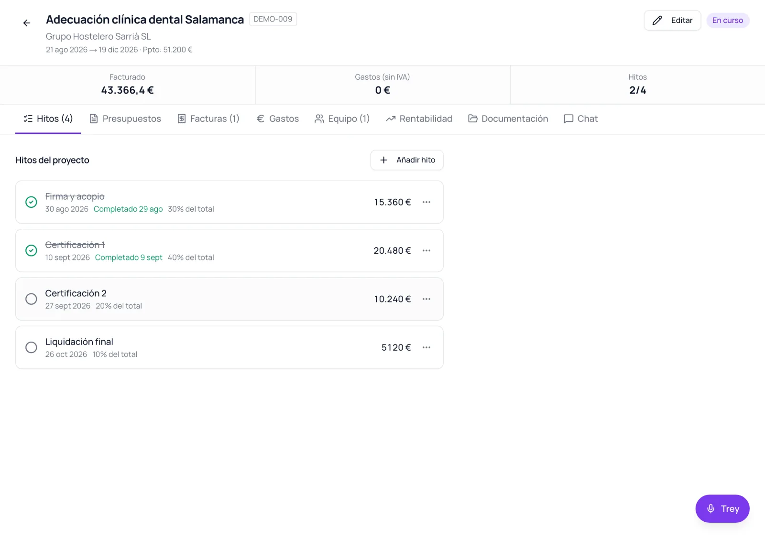The width and height of the screenshot is (765, 538).
Task: Open options menu for Firma y acopio
Action: coord(426,202)
